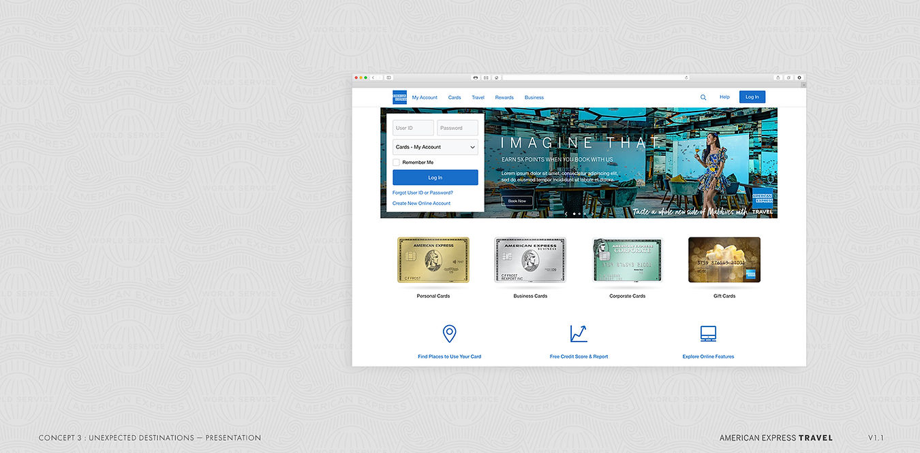Open the Travel menu
The image size is (920, 453).
coord(478,97)
